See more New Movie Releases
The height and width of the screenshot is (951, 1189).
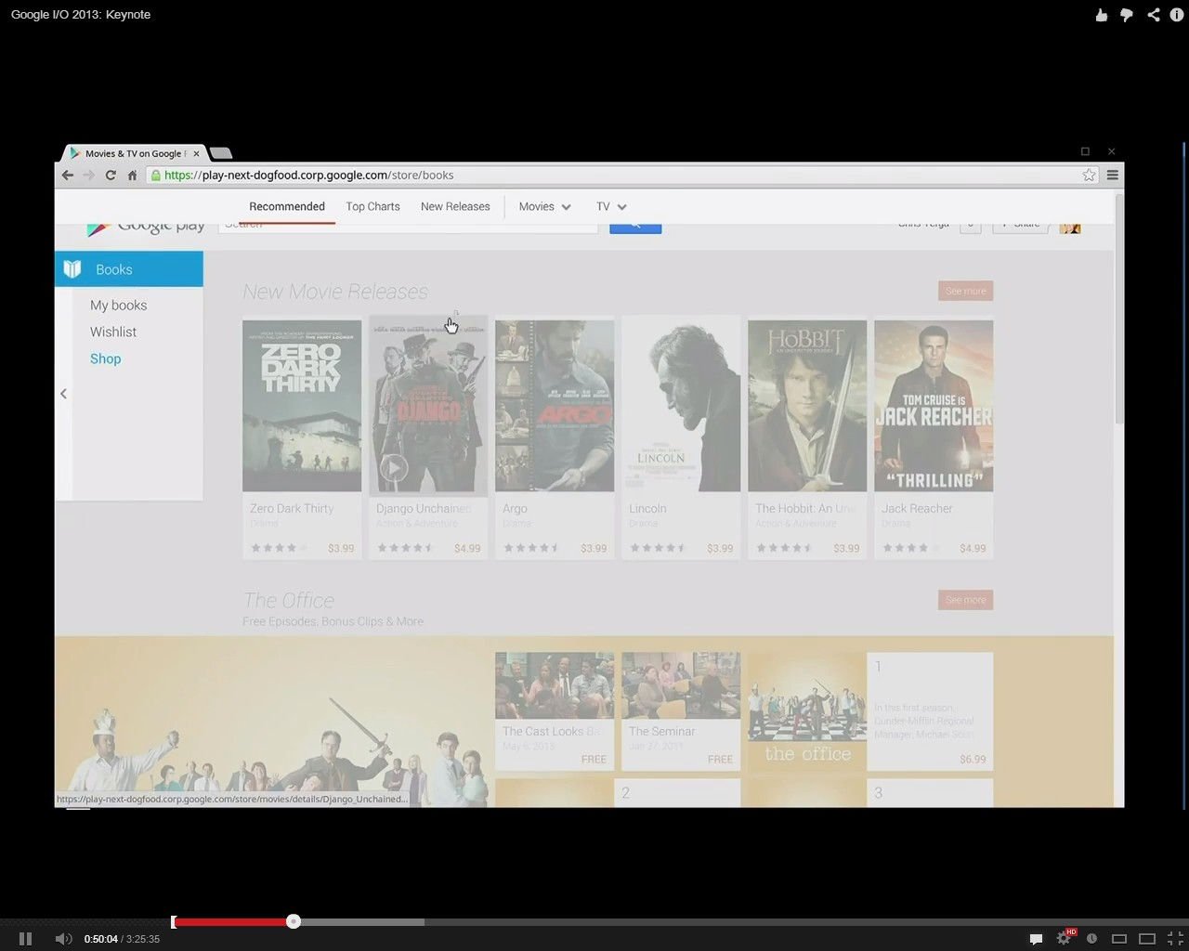point(965,291)
